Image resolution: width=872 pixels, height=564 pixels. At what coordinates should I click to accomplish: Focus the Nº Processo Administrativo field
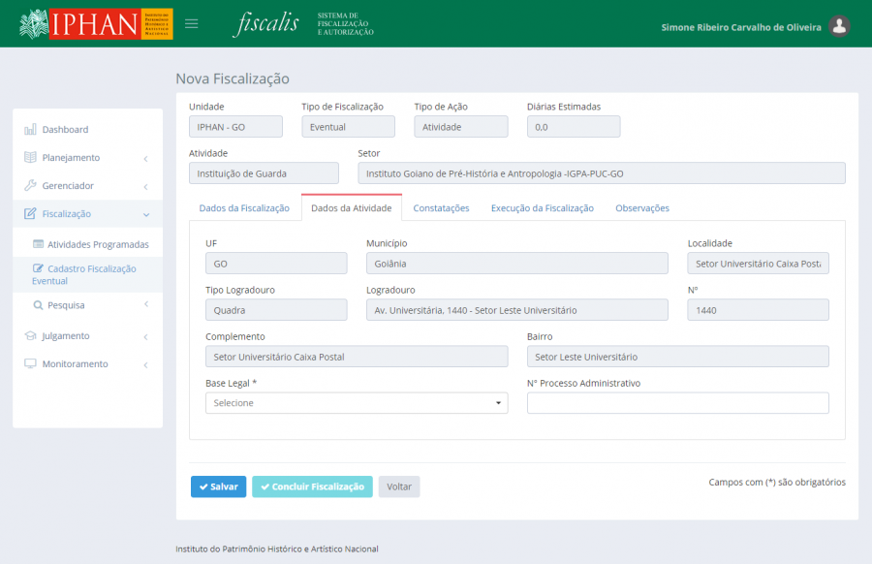677,403
